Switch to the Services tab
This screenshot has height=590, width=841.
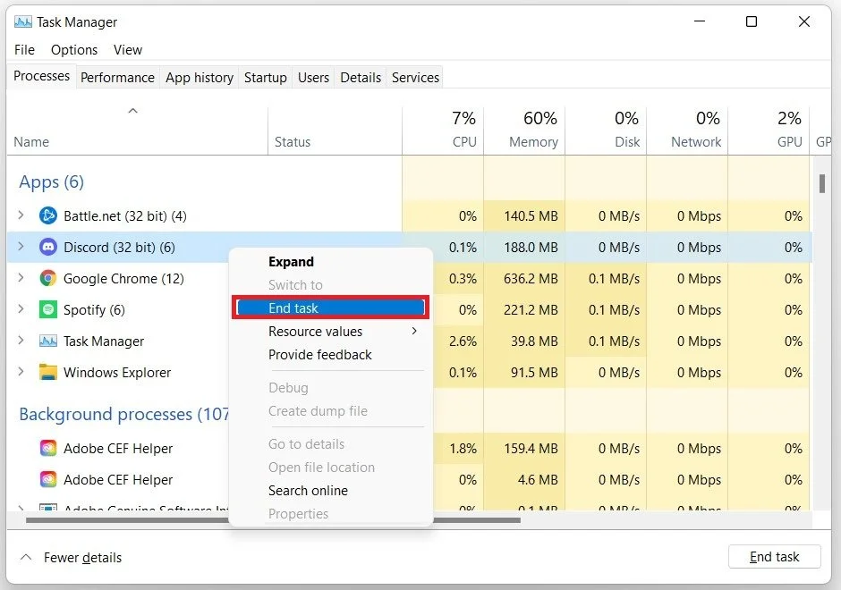click(x=416, y=78)
